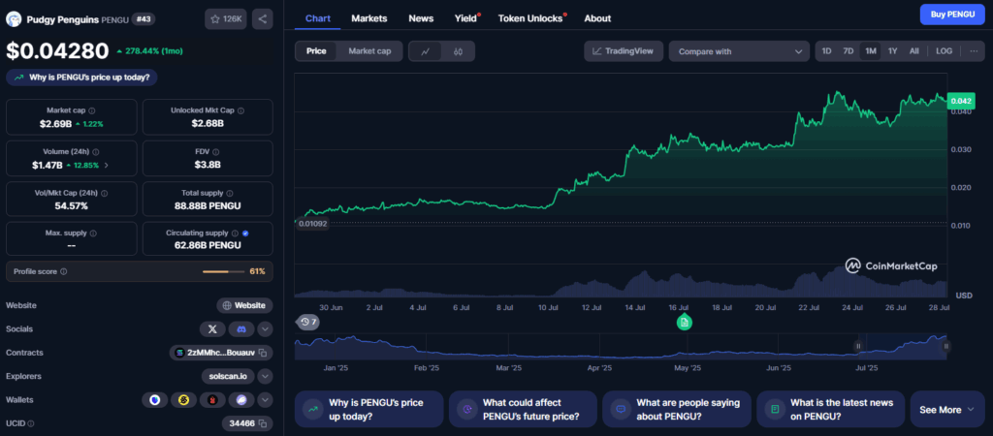Open the Token Unlocks tab
The width and height of the screenshot is (993, 436).
(530, 18)
